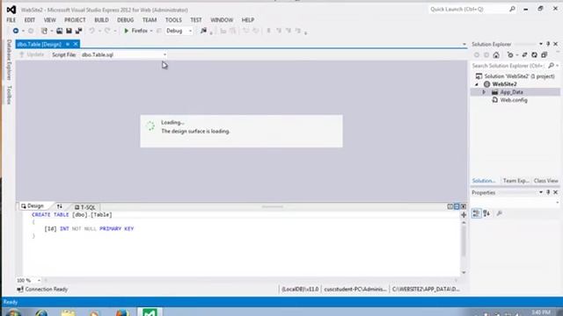This screenshot has height=316, width=563.
Task: Click the Save toolbar icon
Action: pos(69,31)
